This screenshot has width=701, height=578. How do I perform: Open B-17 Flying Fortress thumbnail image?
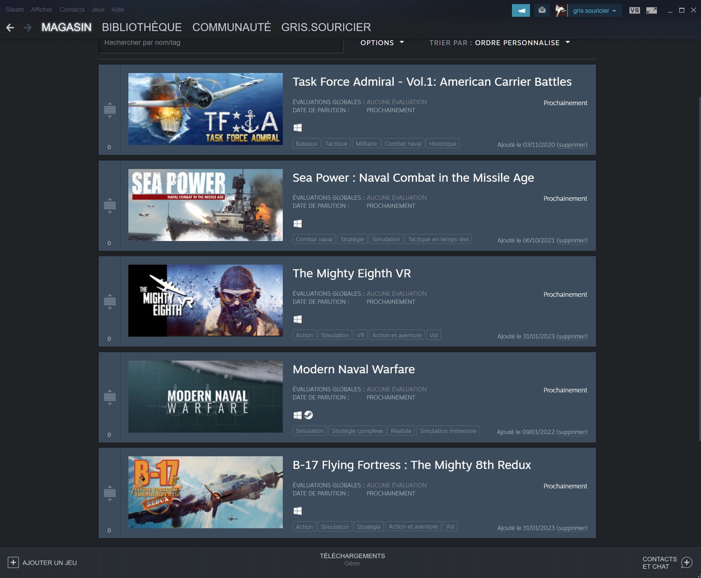click(x=205, y=492)
